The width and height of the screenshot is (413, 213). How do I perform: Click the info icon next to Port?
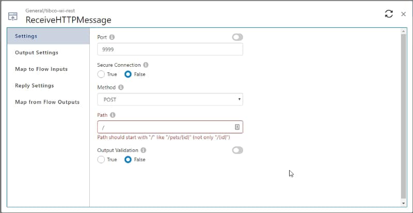tap(112, 37)
